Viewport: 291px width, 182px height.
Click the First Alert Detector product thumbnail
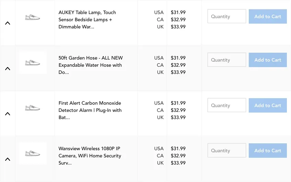(33, 108)
